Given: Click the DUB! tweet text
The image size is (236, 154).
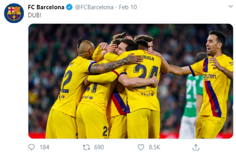Looking at the screenshot, I should coord(35,15).
